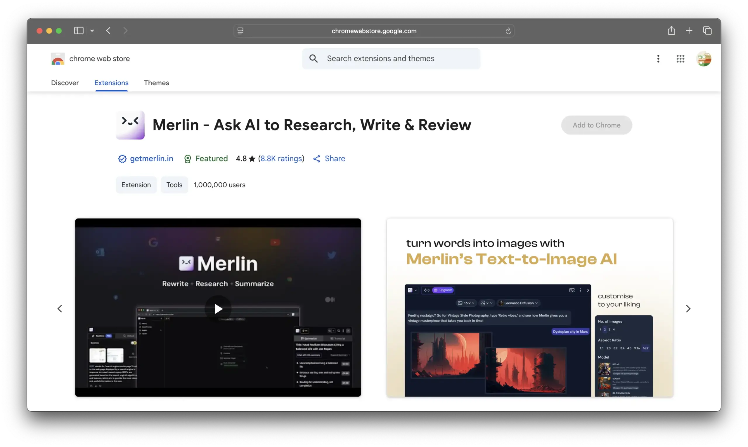Expand the sidebar options dropdown chevron

tap(92, 31)
